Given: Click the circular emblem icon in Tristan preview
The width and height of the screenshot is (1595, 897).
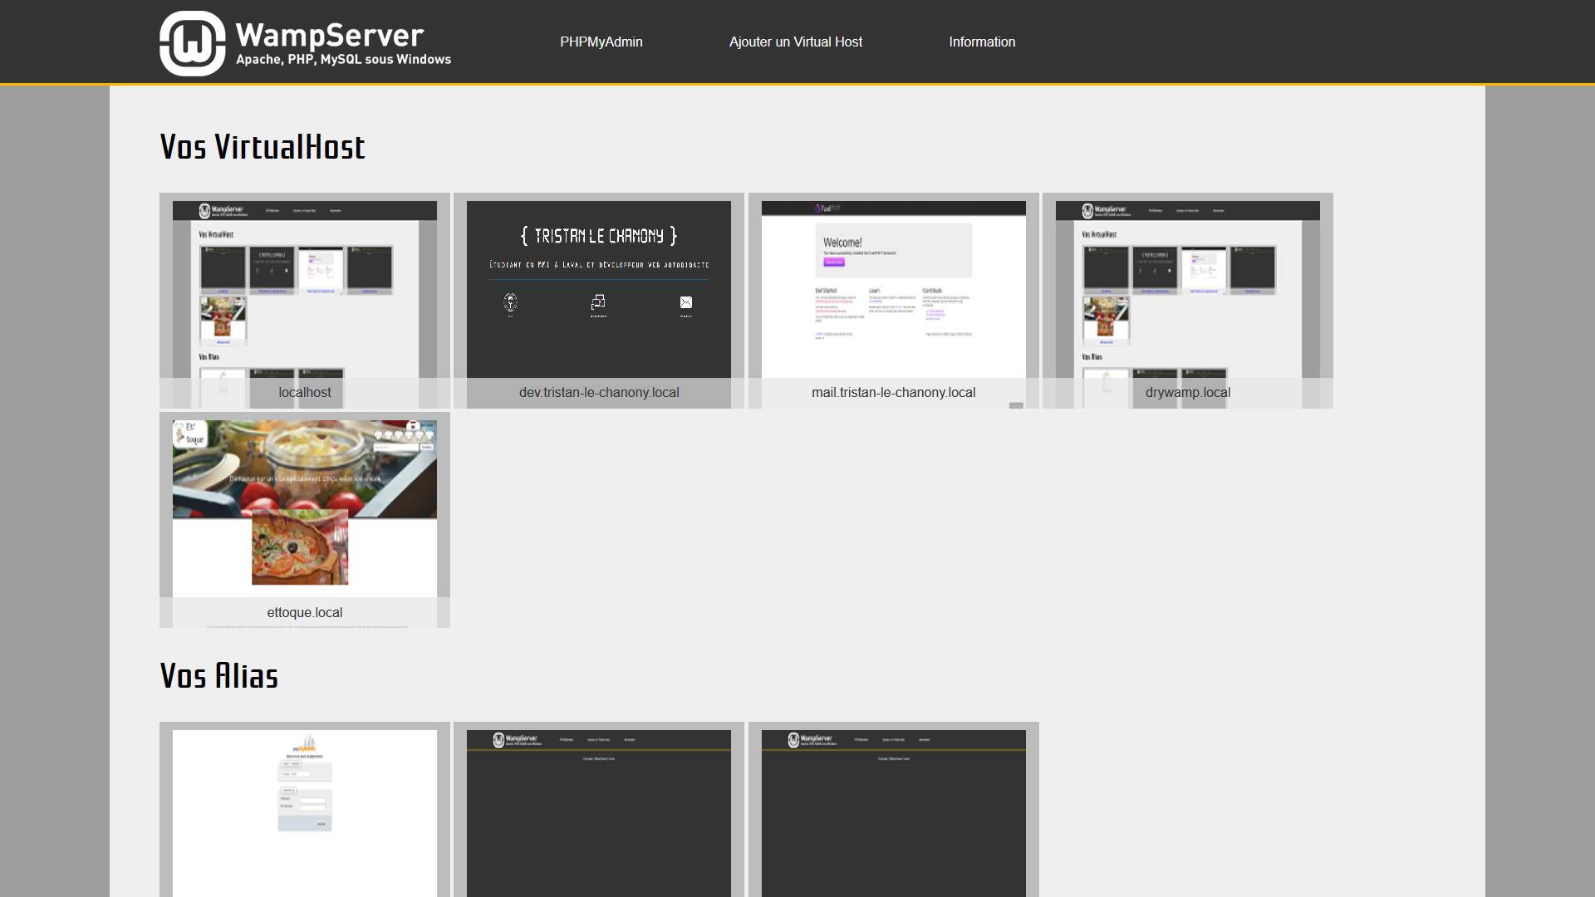Looking at the screenshot, I should [510, 302].
